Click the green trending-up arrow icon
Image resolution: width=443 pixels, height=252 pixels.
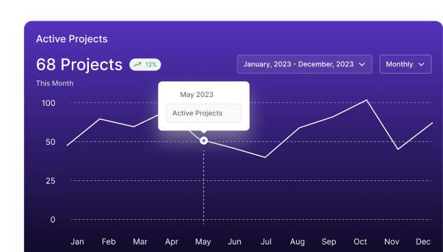click(x=137, y=65)
